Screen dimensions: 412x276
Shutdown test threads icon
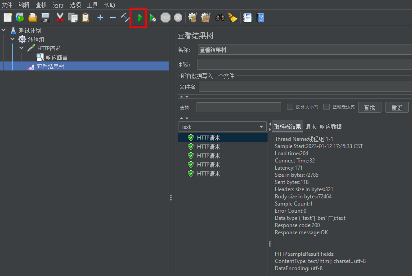[x=178, y=18]
